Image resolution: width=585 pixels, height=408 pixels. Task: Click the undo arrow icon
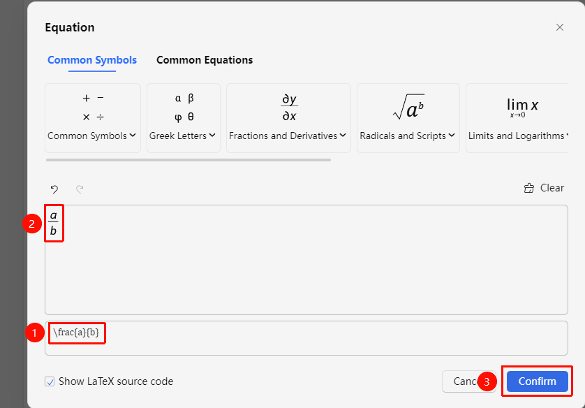pos(54,189)
